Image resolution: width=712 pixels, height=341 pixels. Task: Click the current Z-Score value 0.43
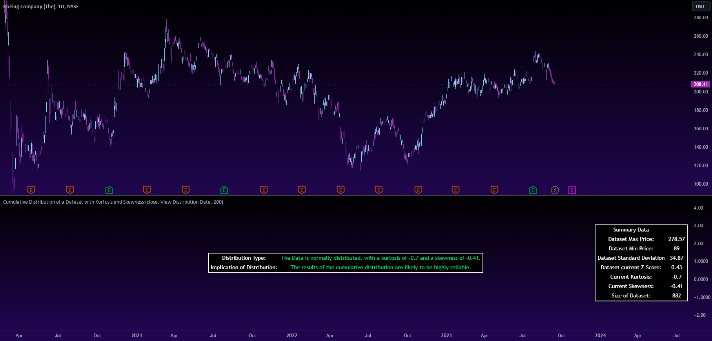tap(677, 267)
